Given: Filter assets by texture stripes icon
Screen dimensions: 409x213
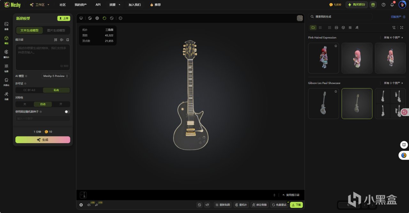Looking at the screenshot, I should [x=350, y=28].
